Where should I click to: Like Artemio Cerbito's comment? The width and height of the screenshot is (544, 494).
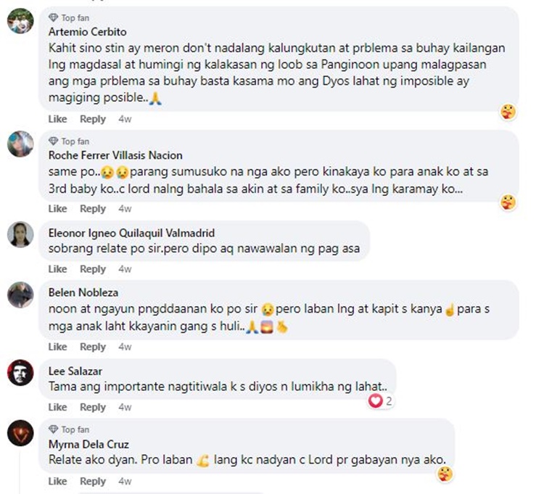57,119
